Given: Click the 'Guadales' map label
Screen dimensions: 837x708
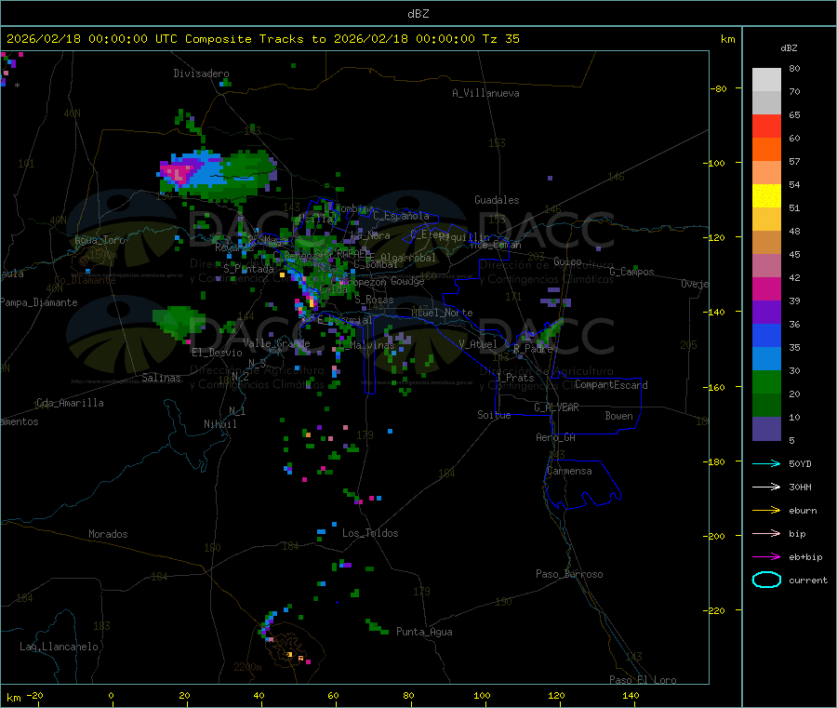Looking at the screenshot, I should [497, 200].
